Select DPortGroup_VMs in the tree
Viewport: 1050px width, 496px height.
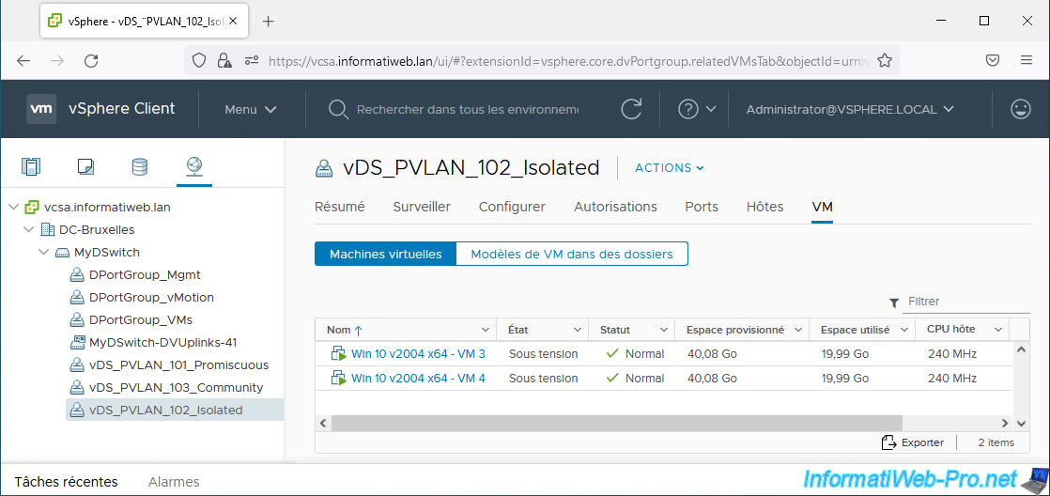click(141, 320)
